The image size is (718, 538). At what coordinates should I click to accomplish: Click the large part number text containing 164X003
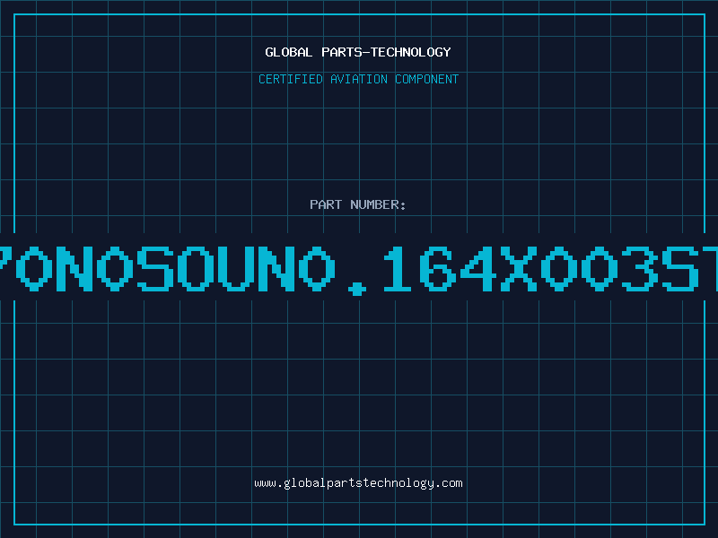coord(359,270)
